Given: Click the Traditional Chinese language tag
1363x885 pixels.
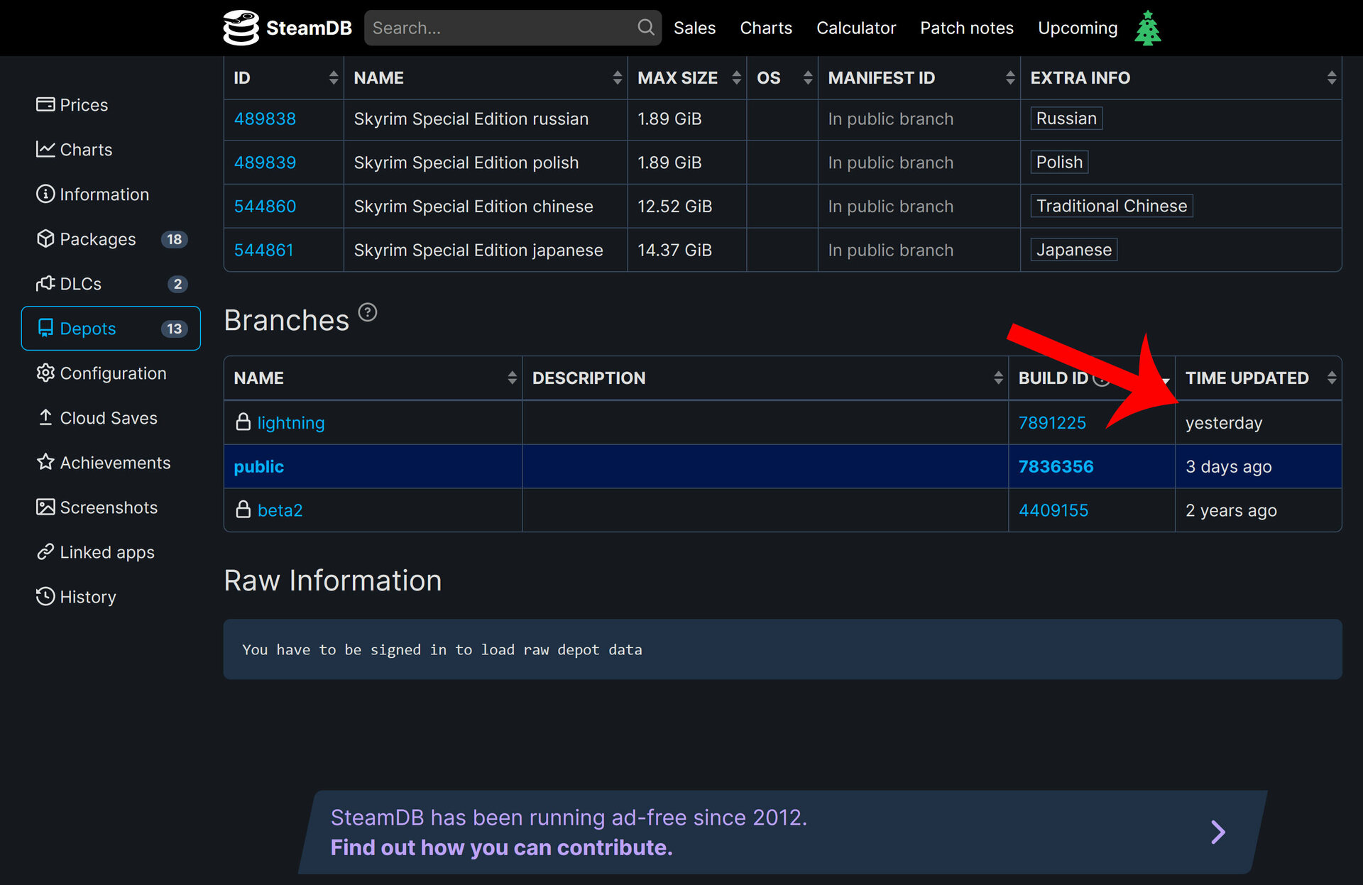Looking at the screenshot, I should [x=1112, y=206].
